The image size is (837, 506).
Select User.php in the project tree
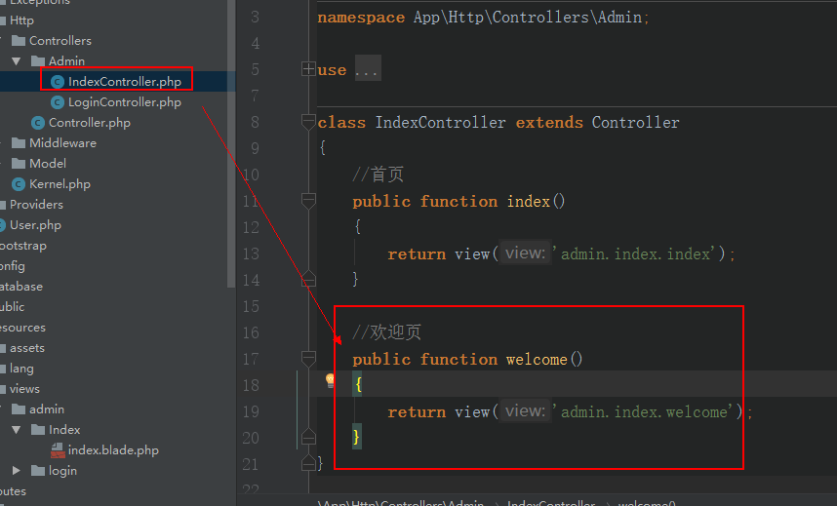pos(35,225)
